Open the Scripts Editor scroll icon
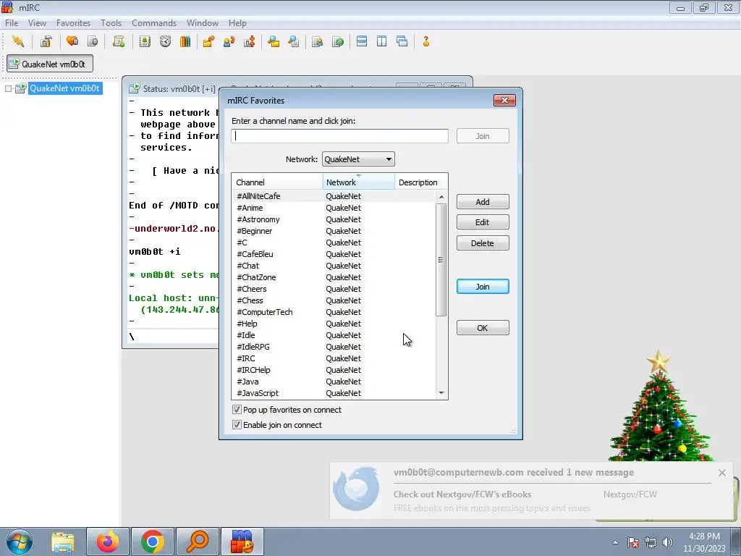The width and height of the screenshot is (741, 556). [x=119, y=41]
